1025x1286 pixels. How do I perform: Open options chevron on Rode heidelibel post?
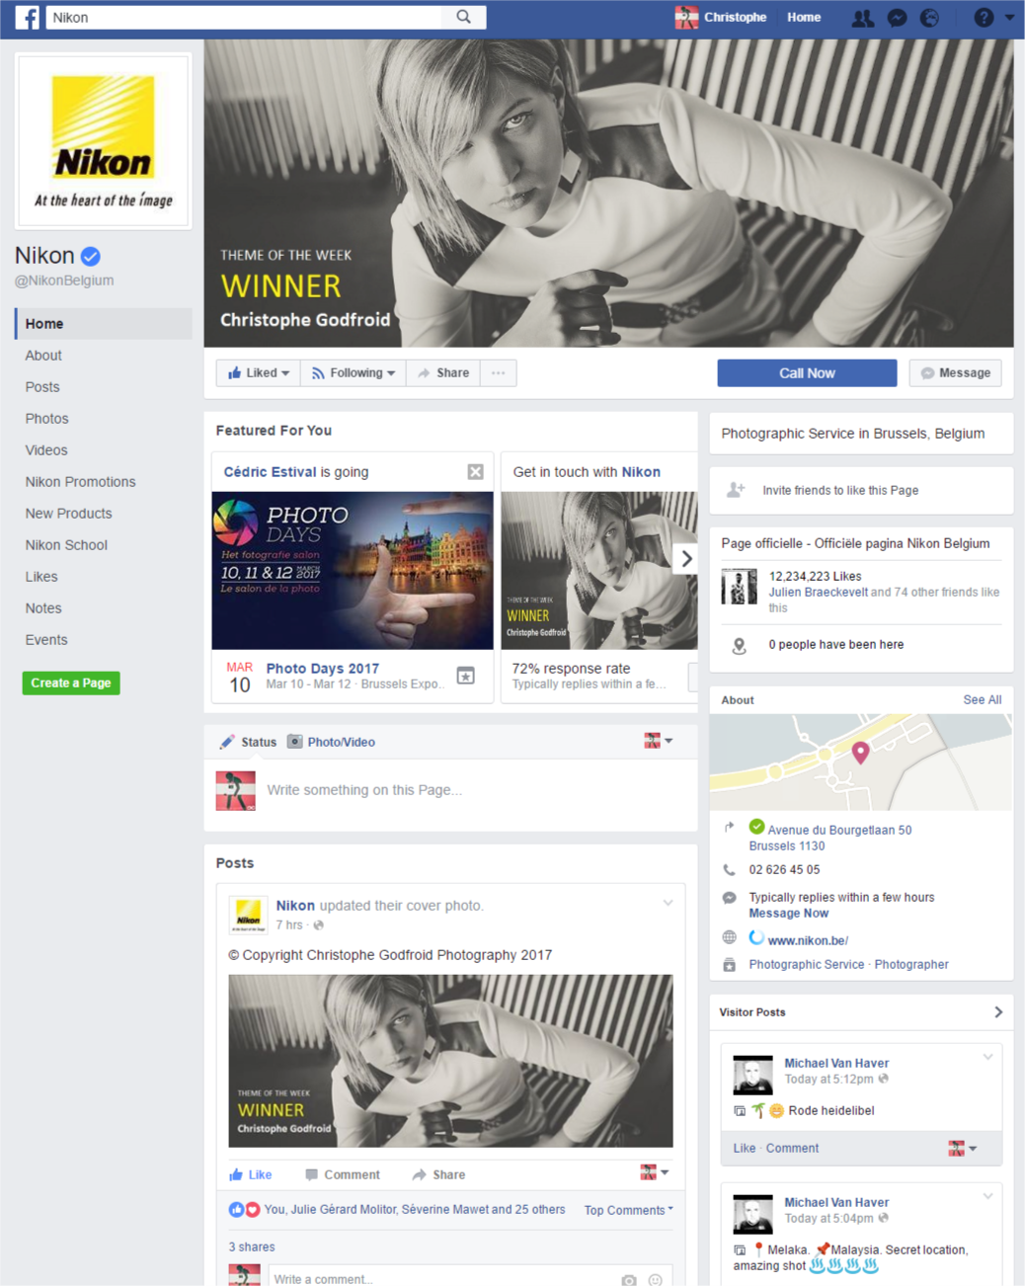[x=987, y=1057]
